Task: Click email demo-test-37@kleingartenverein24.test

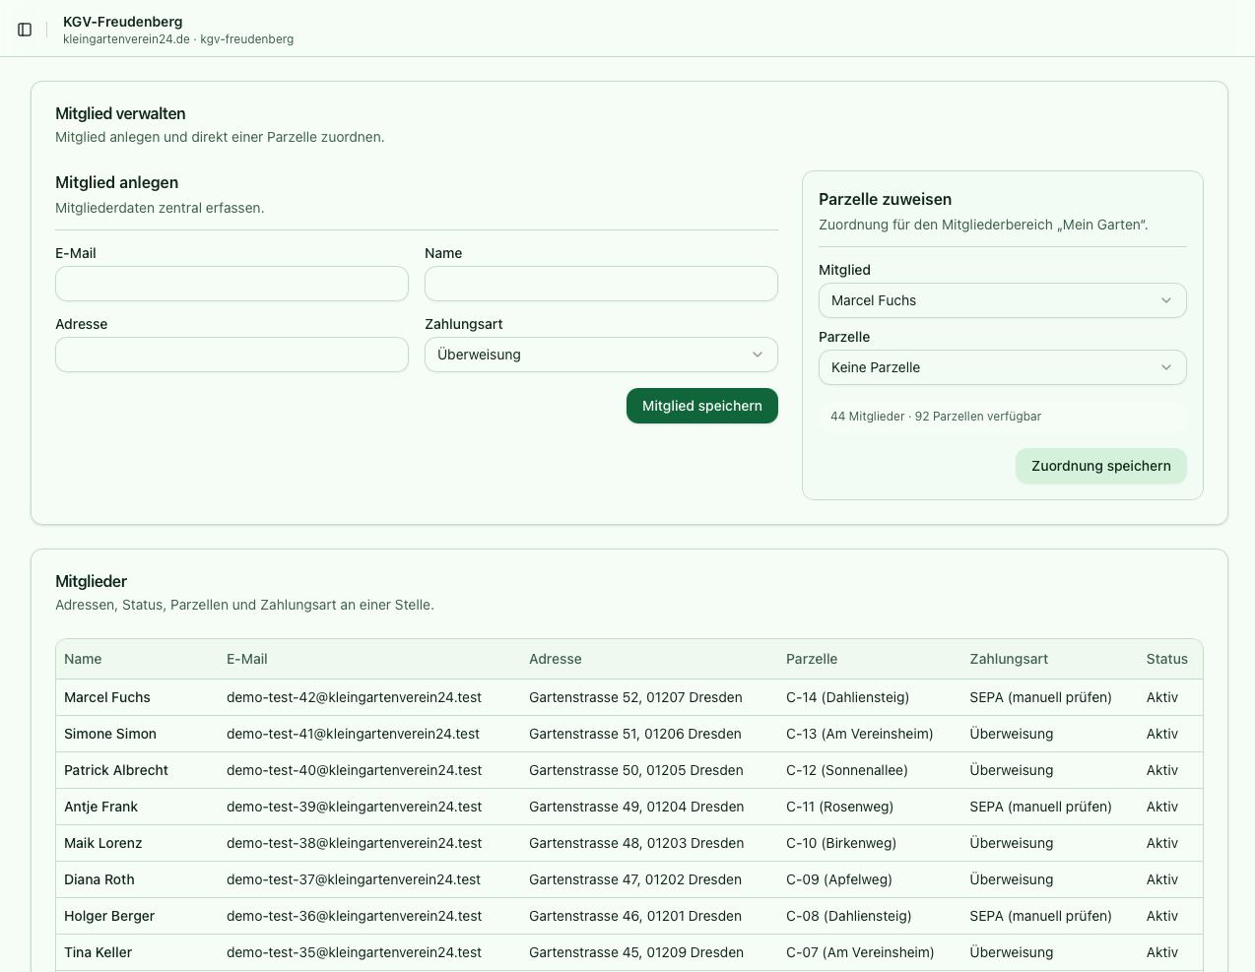Action: point(354,879)
